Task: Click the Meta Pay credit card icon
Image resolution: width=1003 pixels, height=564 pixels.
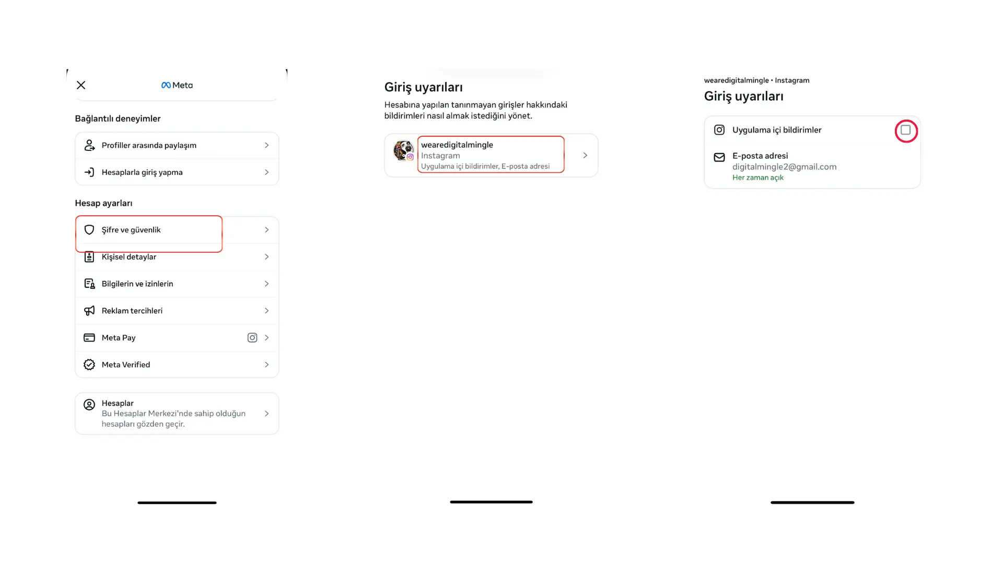Action: (x=89, y=338)
